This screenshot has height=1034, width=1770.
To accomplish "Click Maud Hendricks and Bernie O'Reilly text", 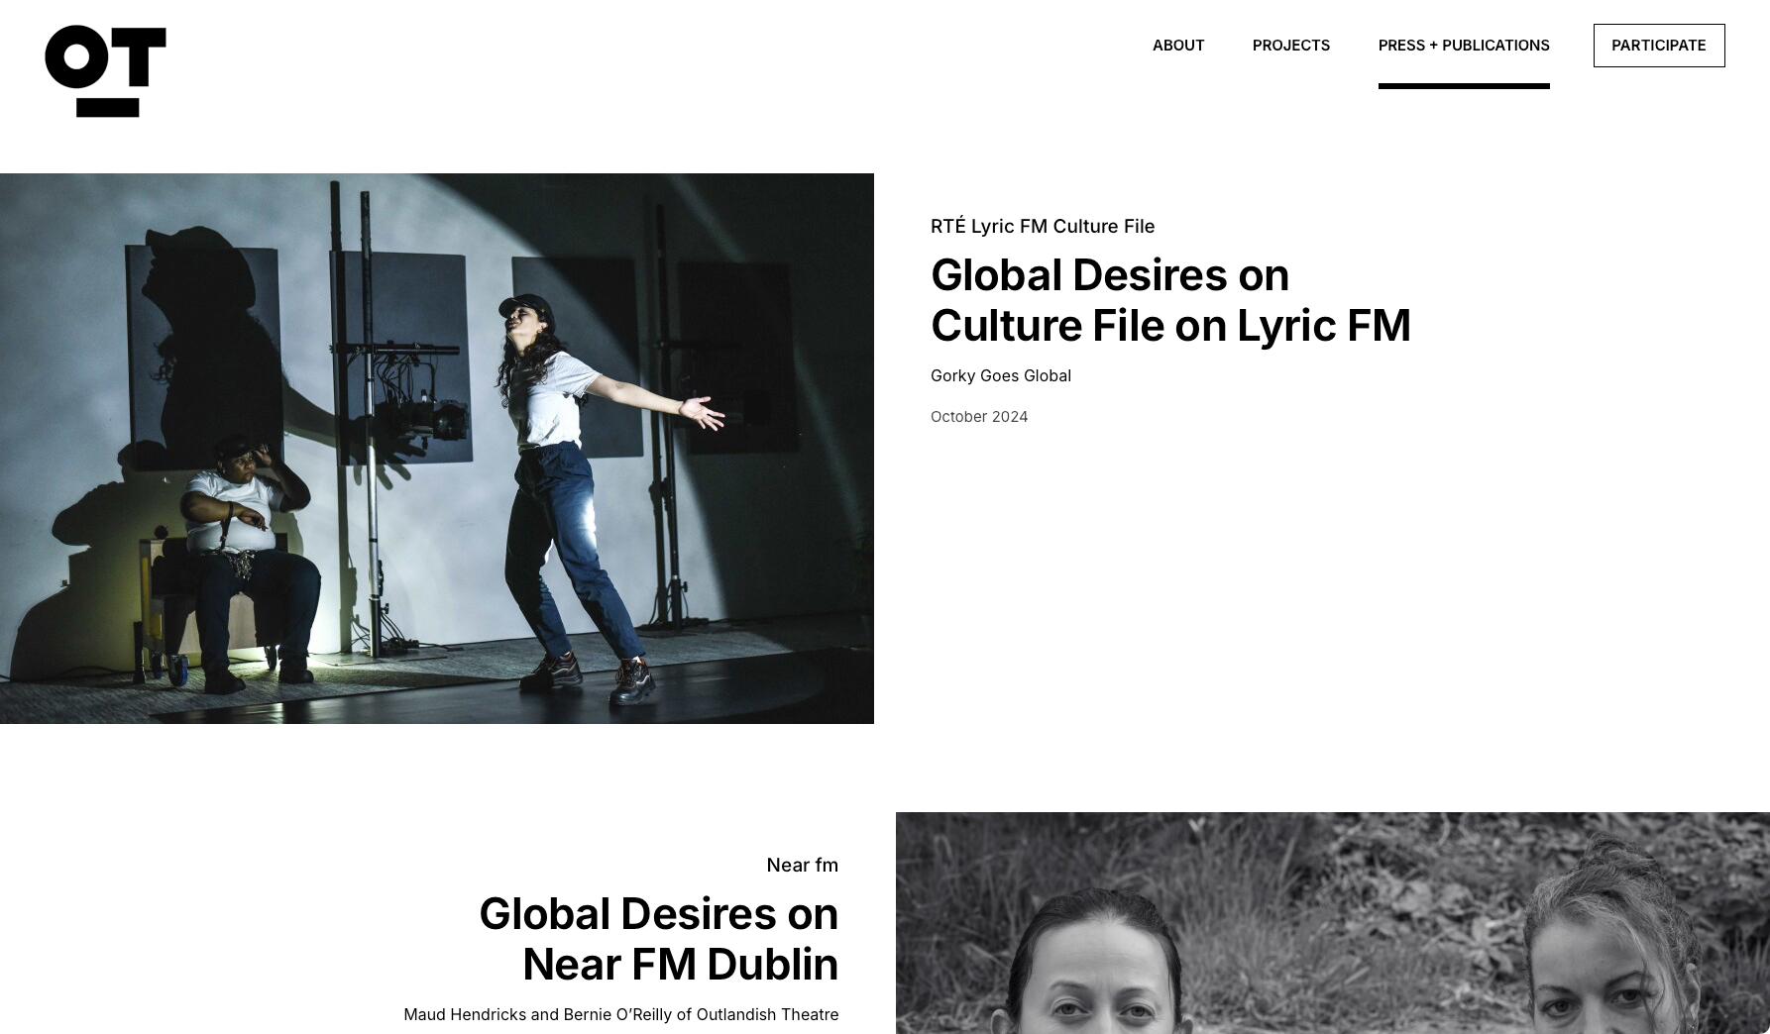I will [620, 1014].
